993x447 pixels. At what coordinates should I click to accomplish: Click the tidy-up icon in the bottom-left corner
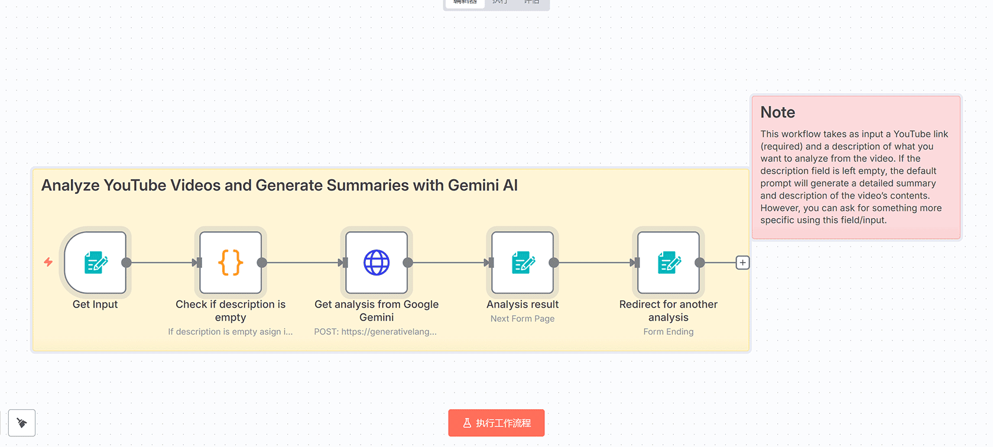[x=22, y=423]
